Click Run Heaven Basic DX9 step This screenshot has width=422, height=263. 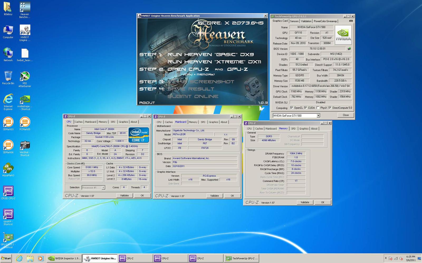211,54
